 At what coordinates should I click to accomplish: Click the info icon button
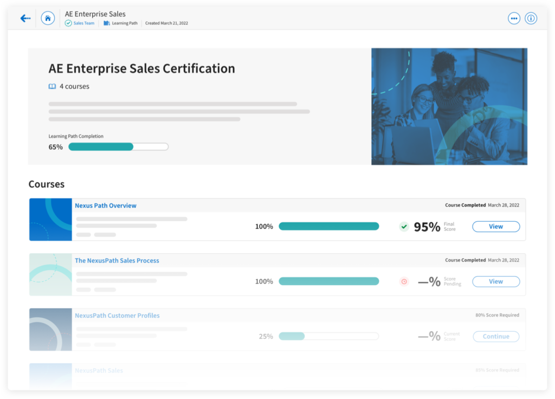[x=531, y=18]
